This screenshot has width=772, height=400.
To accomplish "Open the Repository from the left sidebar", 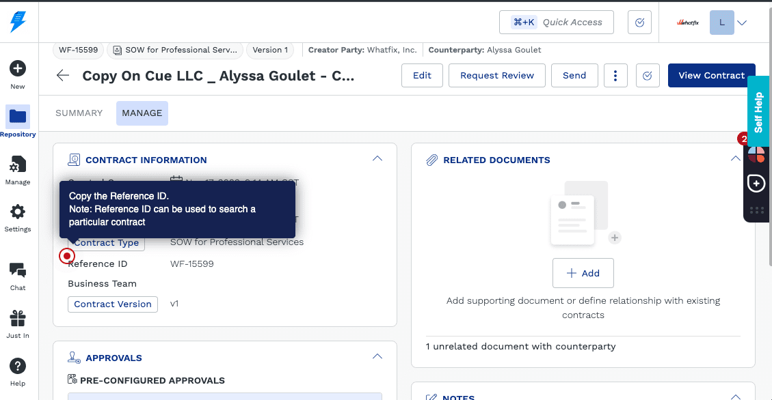I will click(x=18, y=117).
